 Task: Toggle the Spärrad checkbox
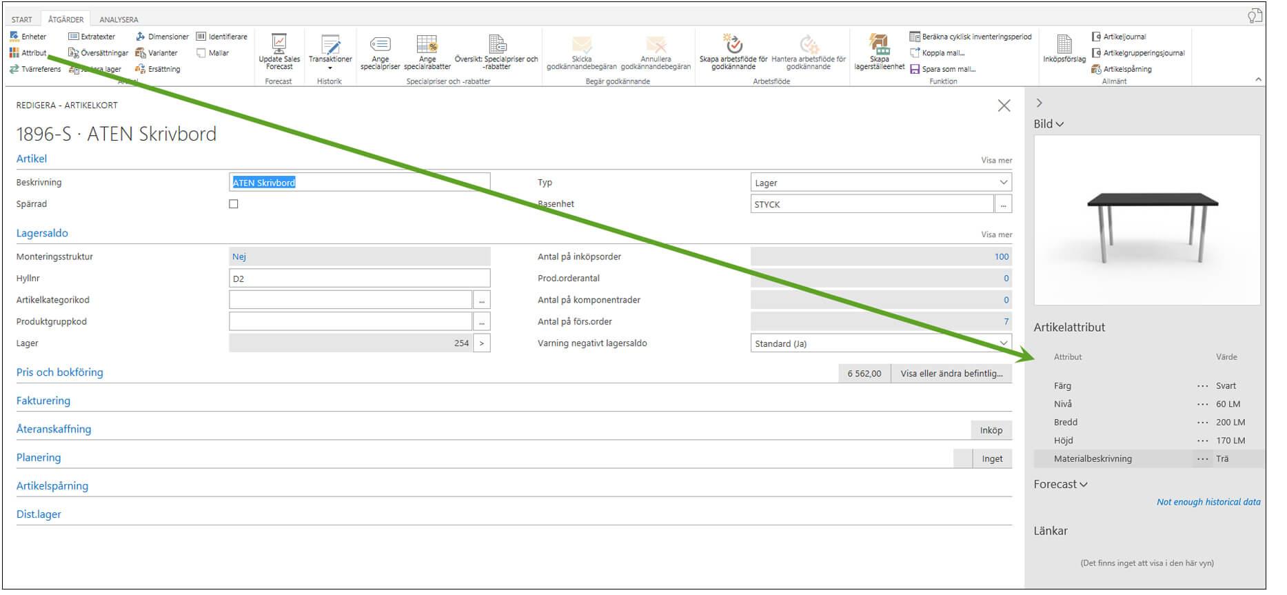(x=234, y=204)
